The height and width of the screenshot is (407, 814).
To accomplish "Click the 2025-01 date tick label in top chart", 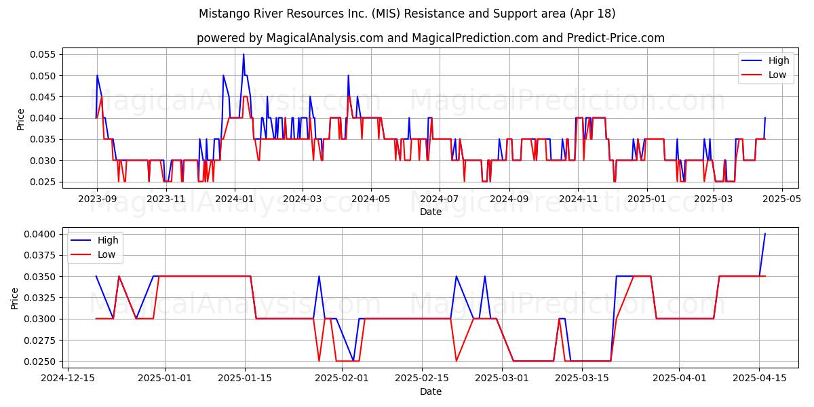I will [x=646, y=199].
